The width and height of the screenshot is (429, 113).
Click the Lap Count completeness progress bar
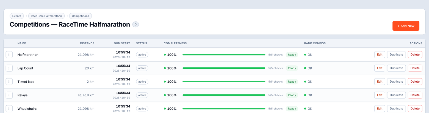click(x=224, y=68)
